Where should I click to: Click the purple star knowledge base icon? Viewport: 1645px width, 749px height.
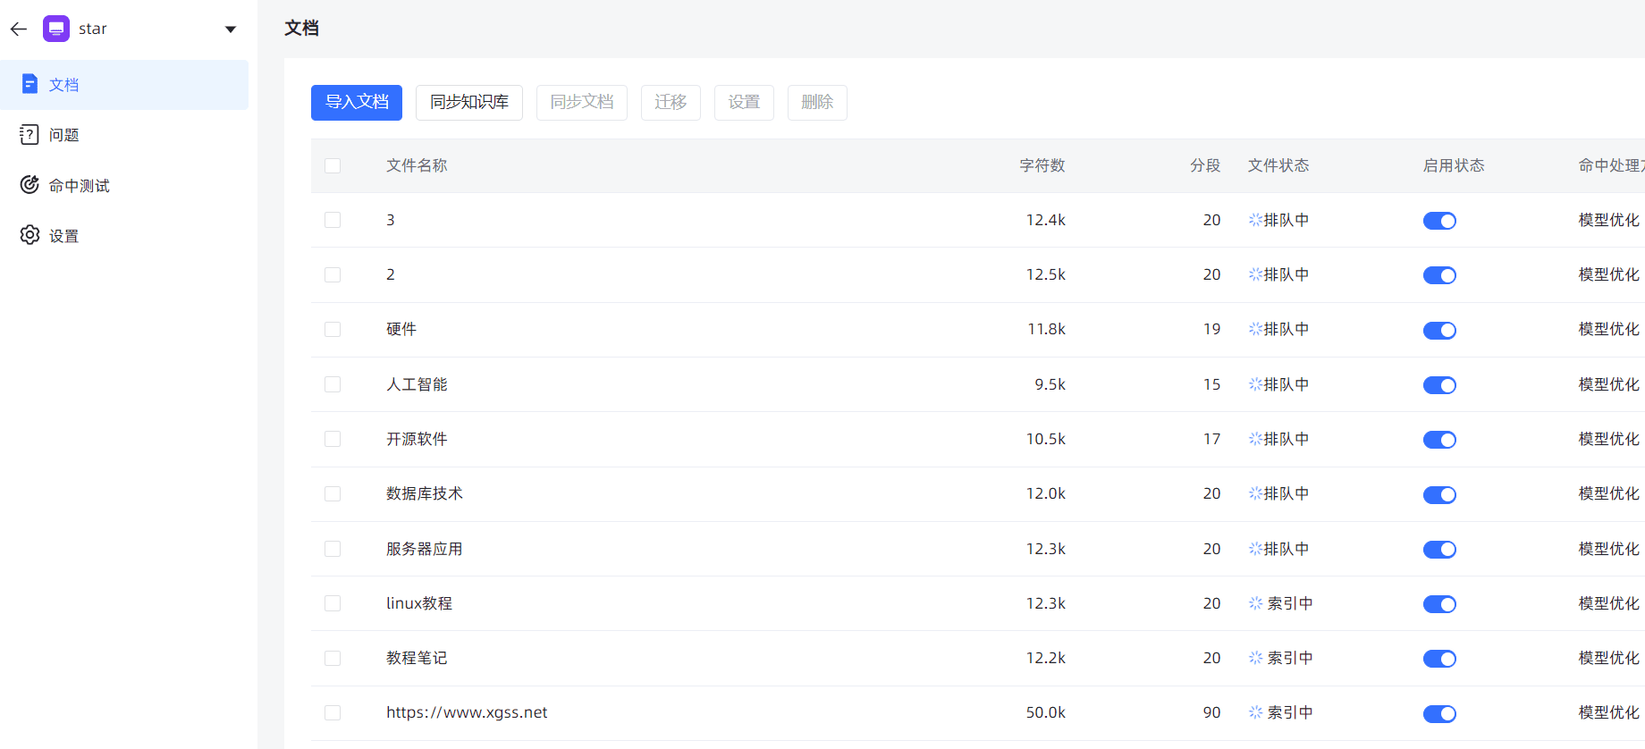[x=56, y=29]
